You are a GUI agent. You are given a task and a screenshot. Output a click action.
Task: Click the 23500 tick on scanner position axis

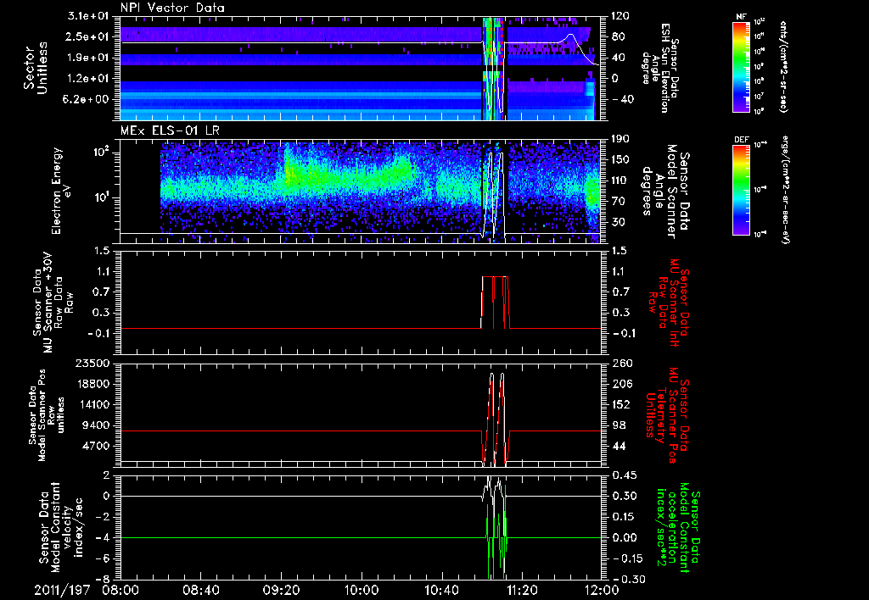[x=93, y=364]
